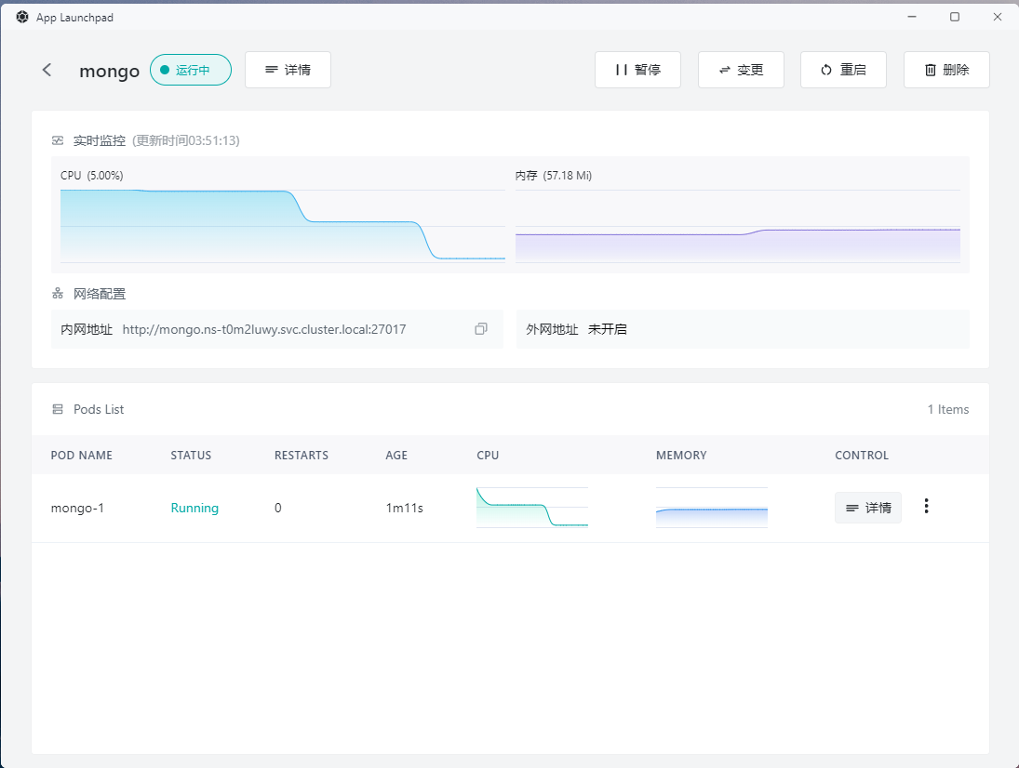Viewport: 1019px width, 768px height.
Task: Click the App Launchpad logo icon
Action: coord(22,17)
